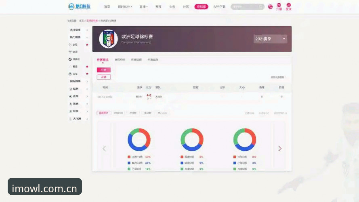This screenshot has height=202, width=359.
Task: Click the 非洲 globe icon
Action: 71,112
